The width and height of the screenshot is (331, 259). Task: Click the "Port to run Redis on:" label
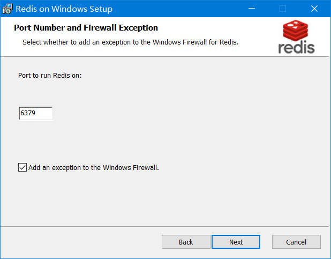coord(50,76)
